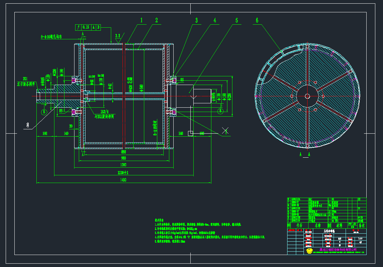The width and height of the screenshot is (383, 267).
Task: Click the magenta company name in title block
Action: [x=338, y=250]
